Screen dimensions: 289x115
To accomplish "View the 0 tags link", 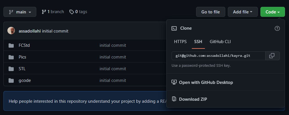I will pyautogui.click(x=78, y=12).
